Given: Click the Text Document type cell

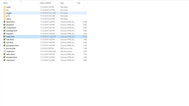Looking at the screenshot, I should pos(66,51).
